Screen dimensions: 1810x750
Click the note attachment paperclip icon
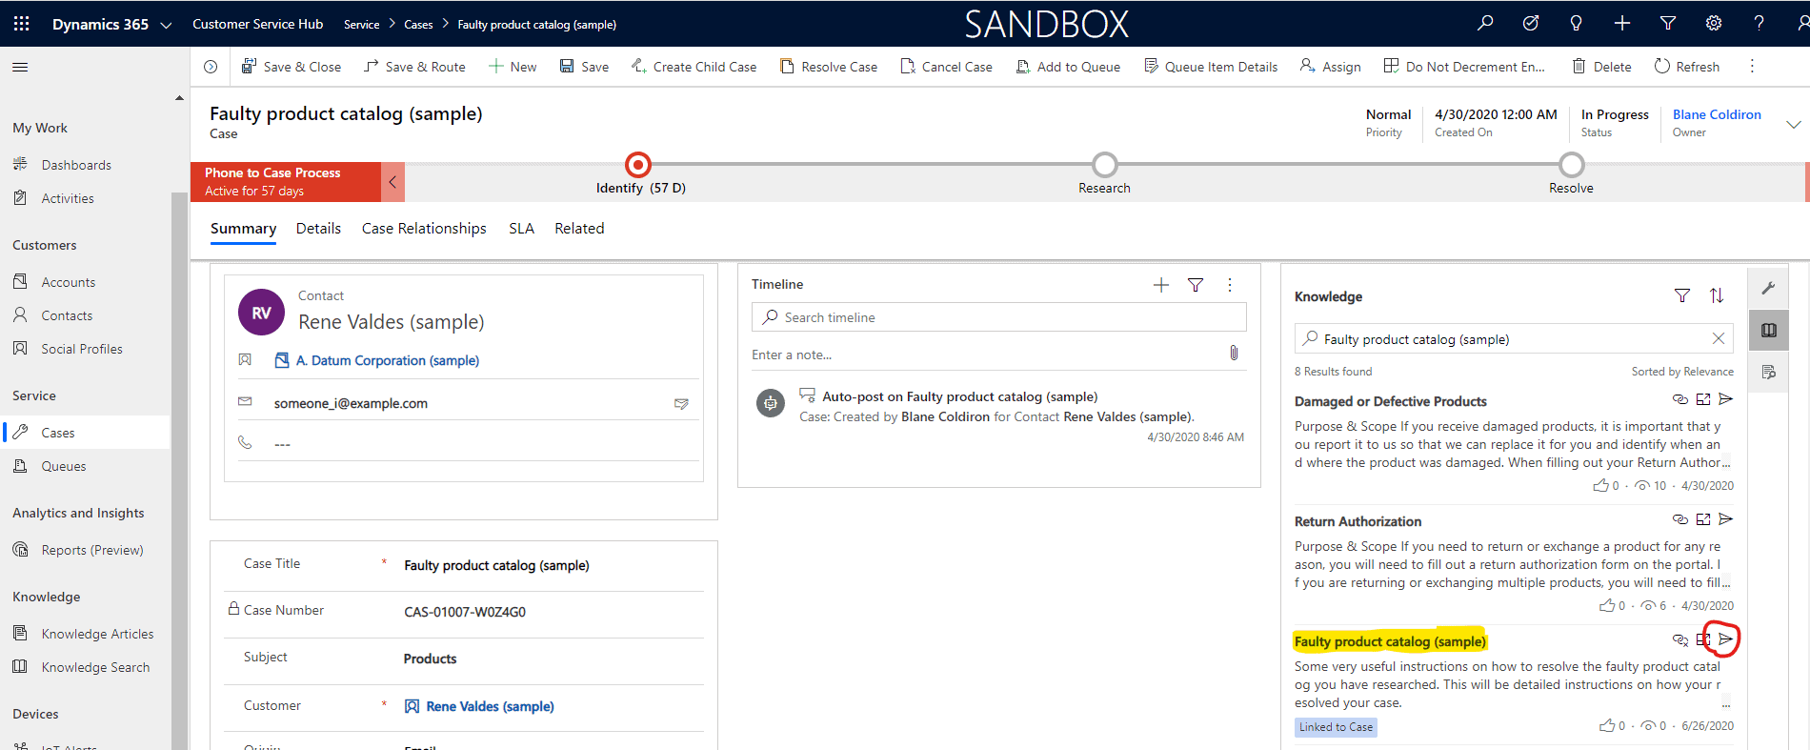(1234, 354)
